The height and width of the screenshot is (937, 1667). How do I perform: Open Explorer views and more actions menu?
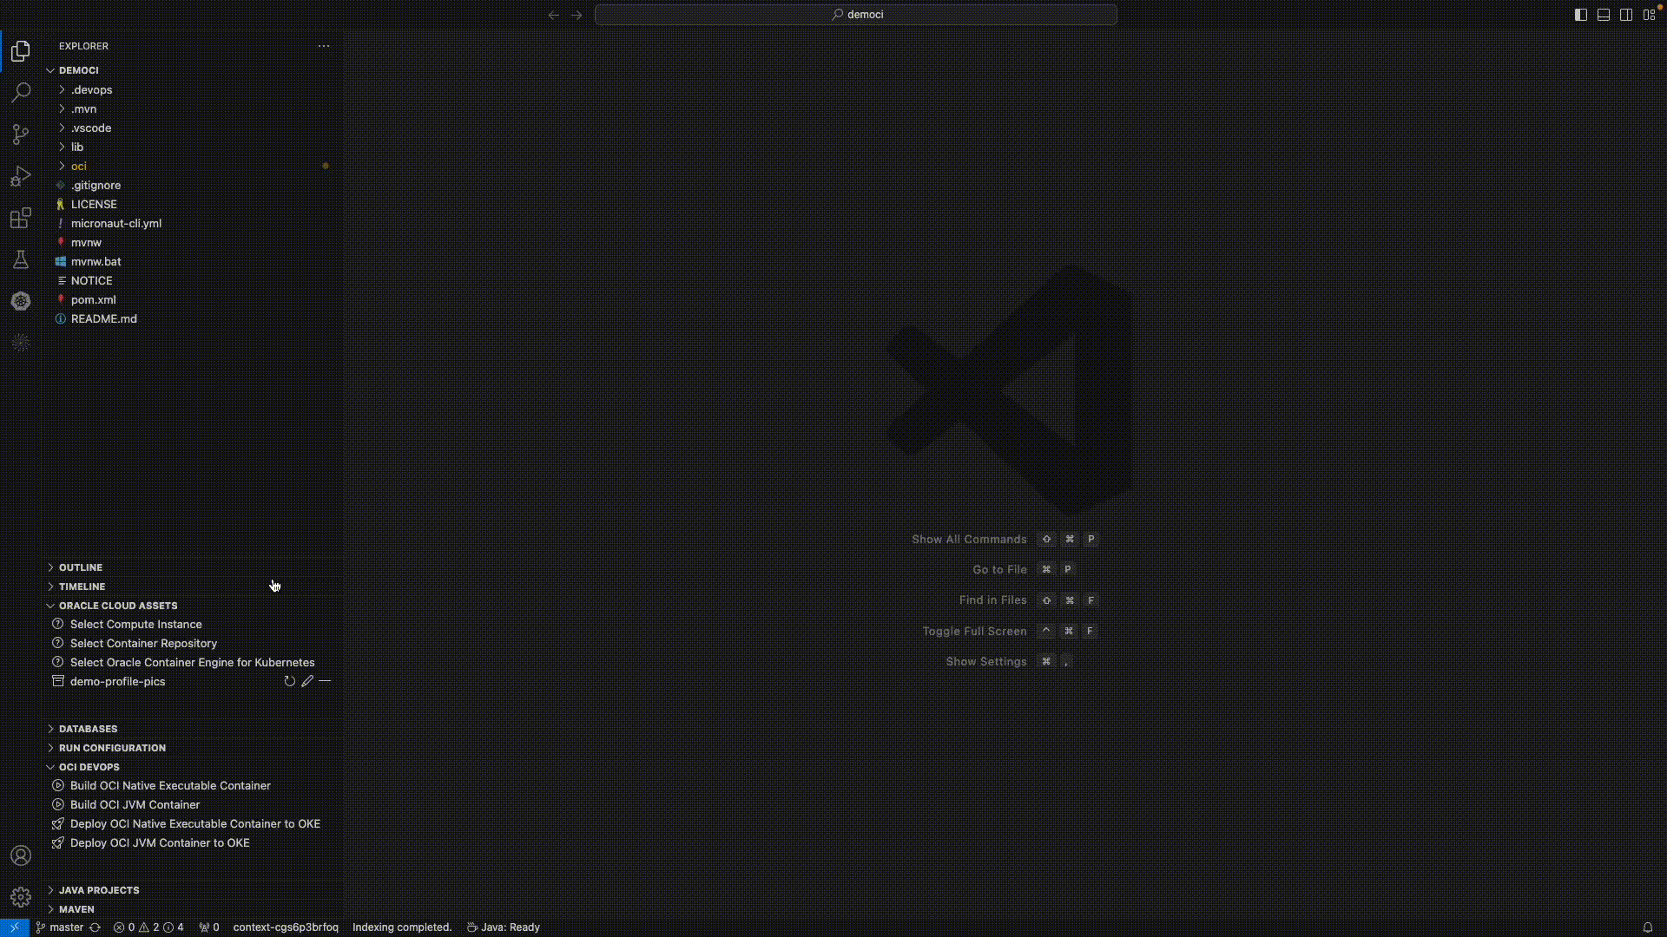coord(324,46)
